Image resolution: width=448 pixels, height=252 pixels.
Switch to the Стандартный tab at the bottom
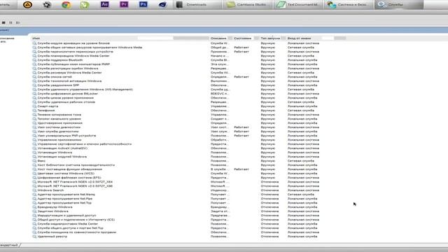[x=9, y=245]
